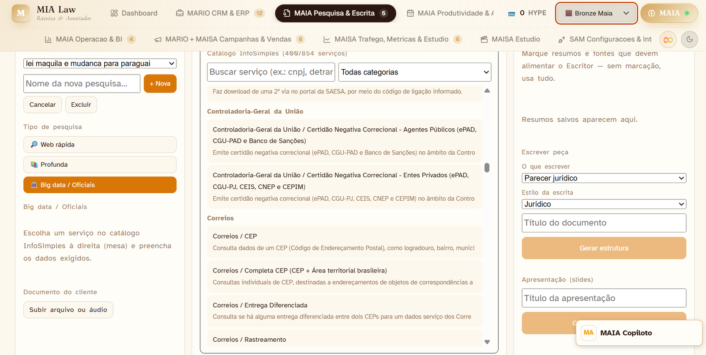Open MAIA Operacao & BI tab
The height and width of the screenshot is (355, 706).
pyautogui.click(x=90, y=39)
